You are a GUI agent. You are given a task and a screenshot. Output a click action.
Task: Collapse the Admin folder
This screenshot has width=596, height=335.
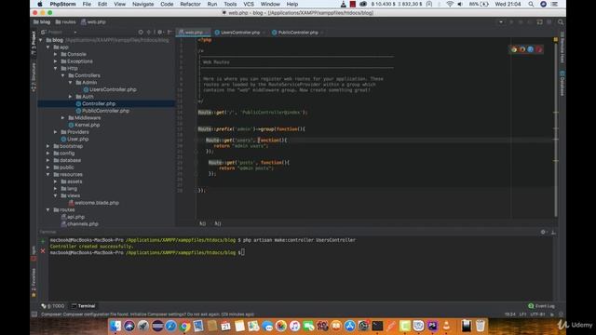(71, 83)
